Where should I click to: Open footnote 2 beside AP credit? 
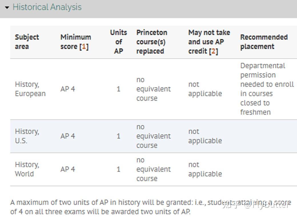click(213, 51)
